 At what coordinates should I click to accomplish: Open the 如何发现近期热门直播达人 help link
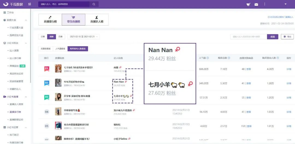pos(280,17)
